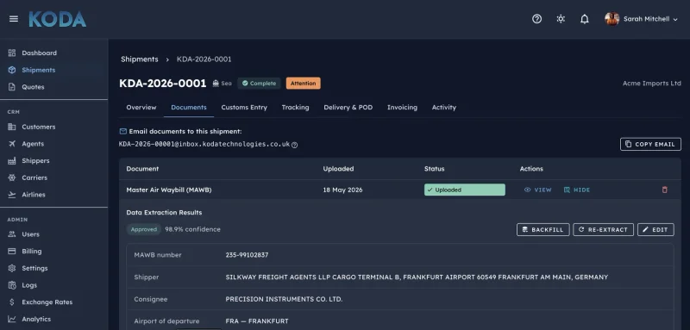Click the KDA-2026-0001 breadcrumb text
The width and height of the screenshot is (690, 330).
pyautogui.click(x=204, y=59)
